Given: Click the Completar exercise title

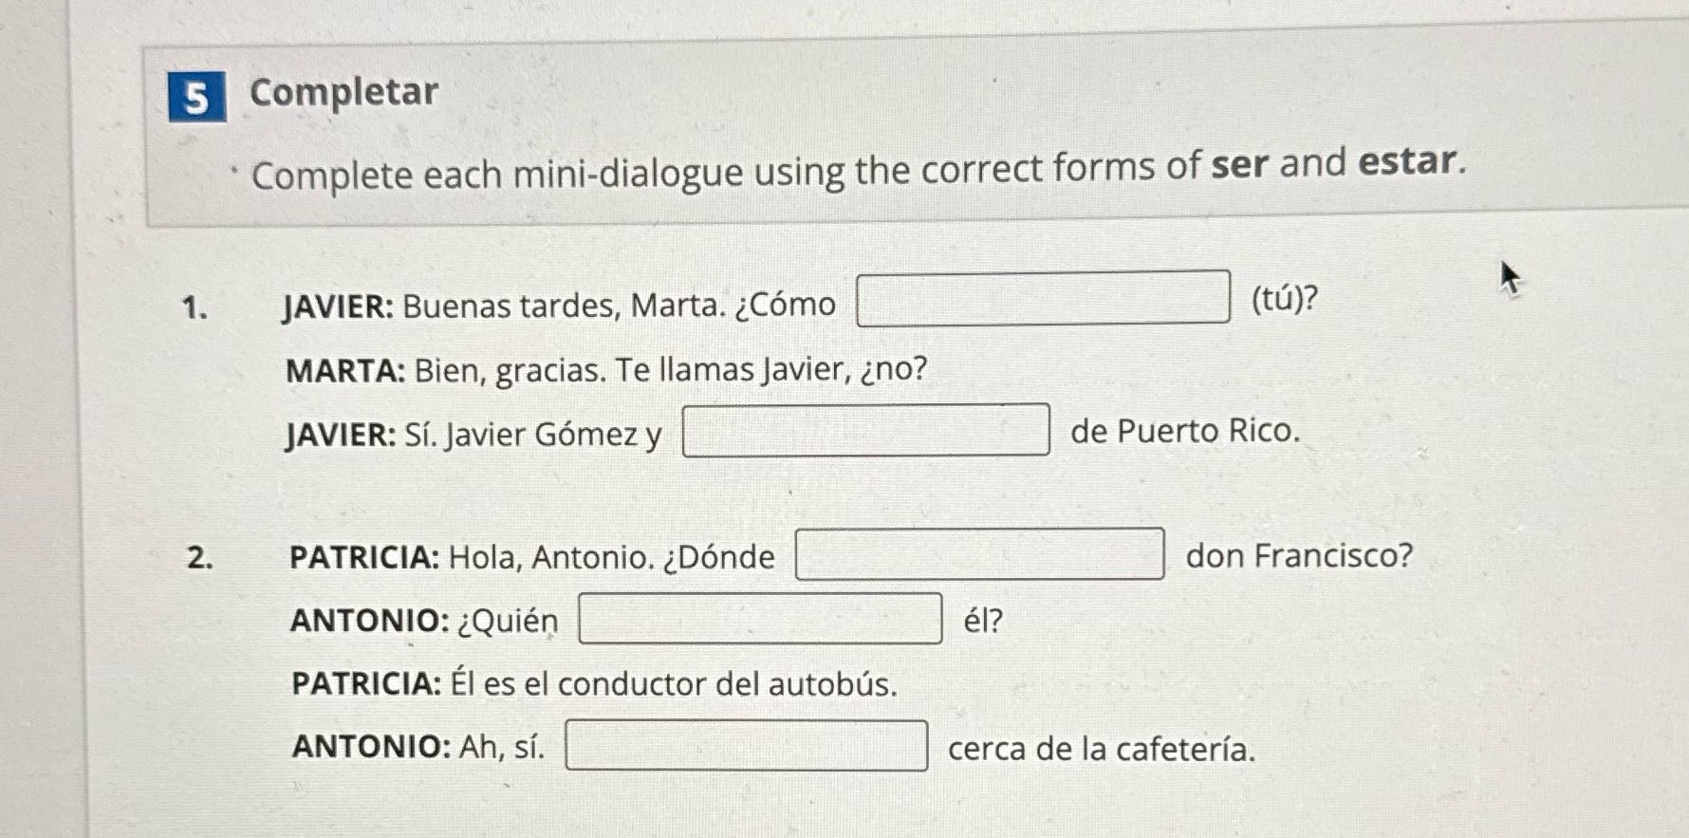Looking at the screenshot, I should [x=341, y=93].
